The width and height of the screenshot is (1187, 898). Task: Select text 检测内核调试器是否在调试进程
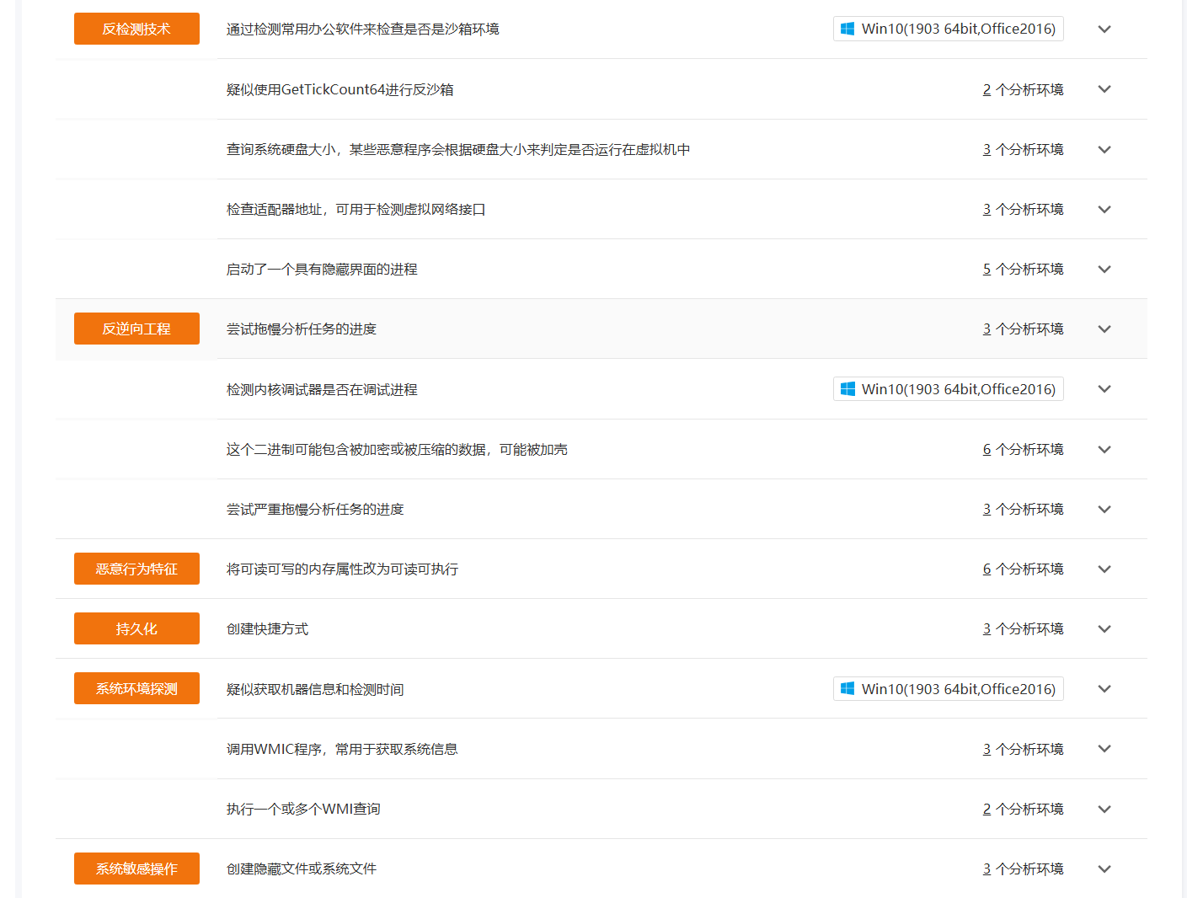click(322, 389)
